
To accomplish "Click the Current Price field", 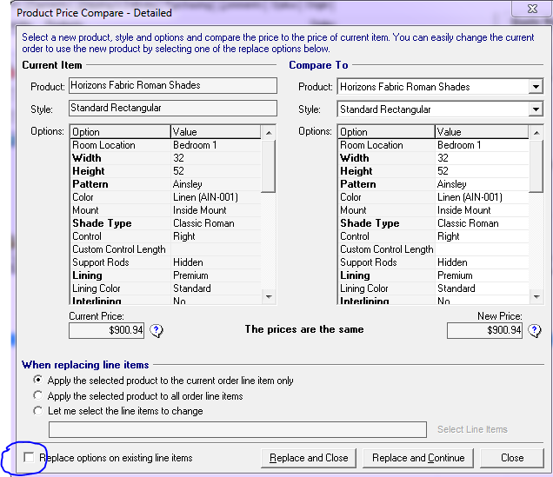I will coord(106,330).
